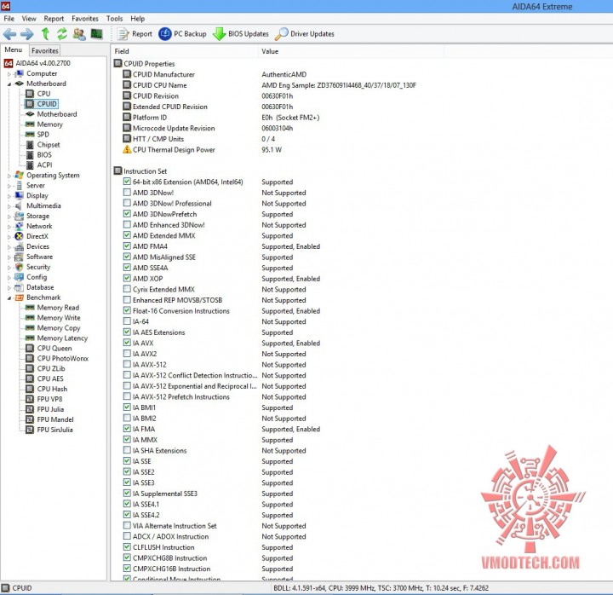The image size is (613, 595).
Task: Expand the Network tree node
Action: (9, 227)
